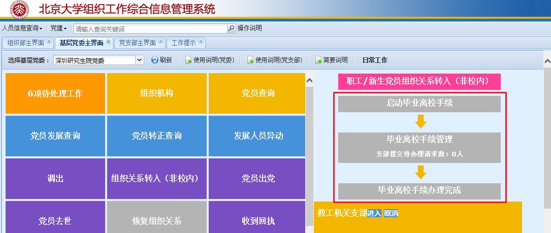Expand the 党建 dropdown menu
Viewport: 551px width, 233px height.
58,28
